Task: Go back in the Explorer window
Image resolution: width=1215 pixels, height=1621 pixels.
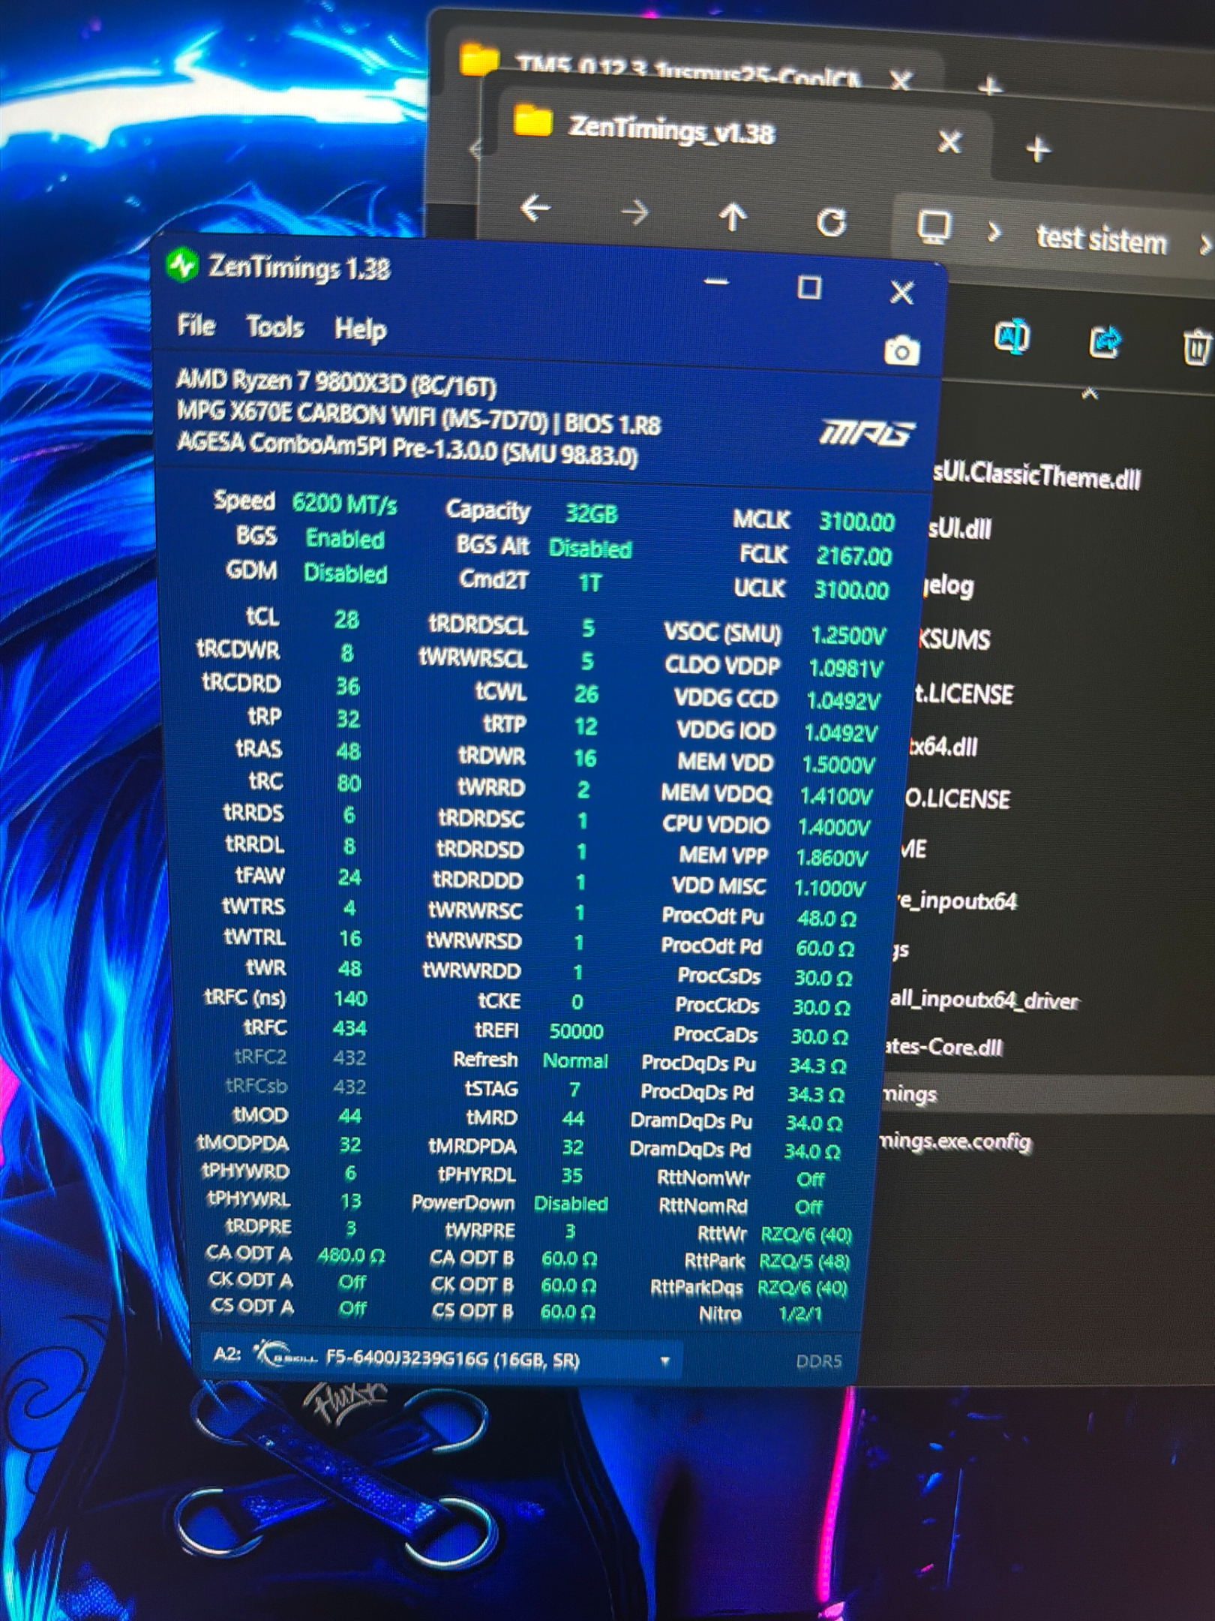Action: (535, 208)
